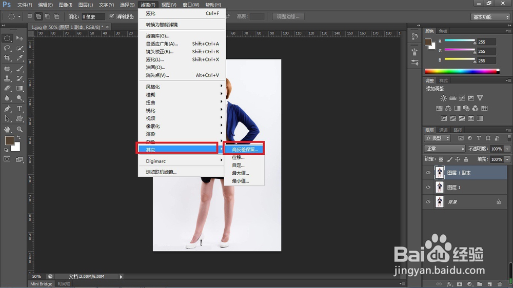Hide the 背景 layer eye
This screenshot has width=513, height=288.
[x=428, y=202]
